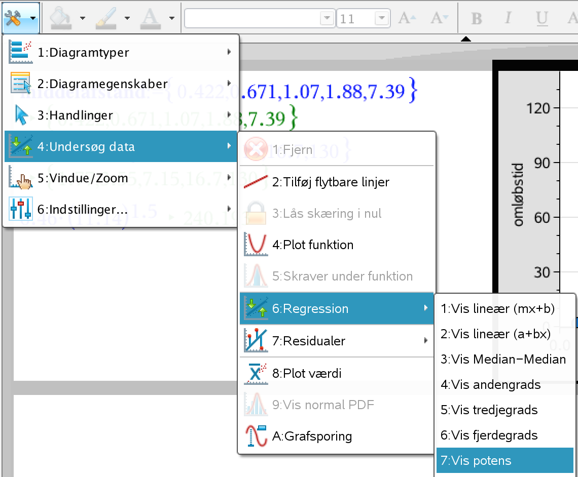Select 6:Vis fjerdegrads regression
The width and height of the screenshot is (578, 477).
tap(504, 435)
